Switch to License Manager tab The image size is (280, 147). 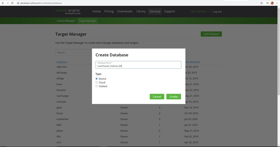(66, 21)
